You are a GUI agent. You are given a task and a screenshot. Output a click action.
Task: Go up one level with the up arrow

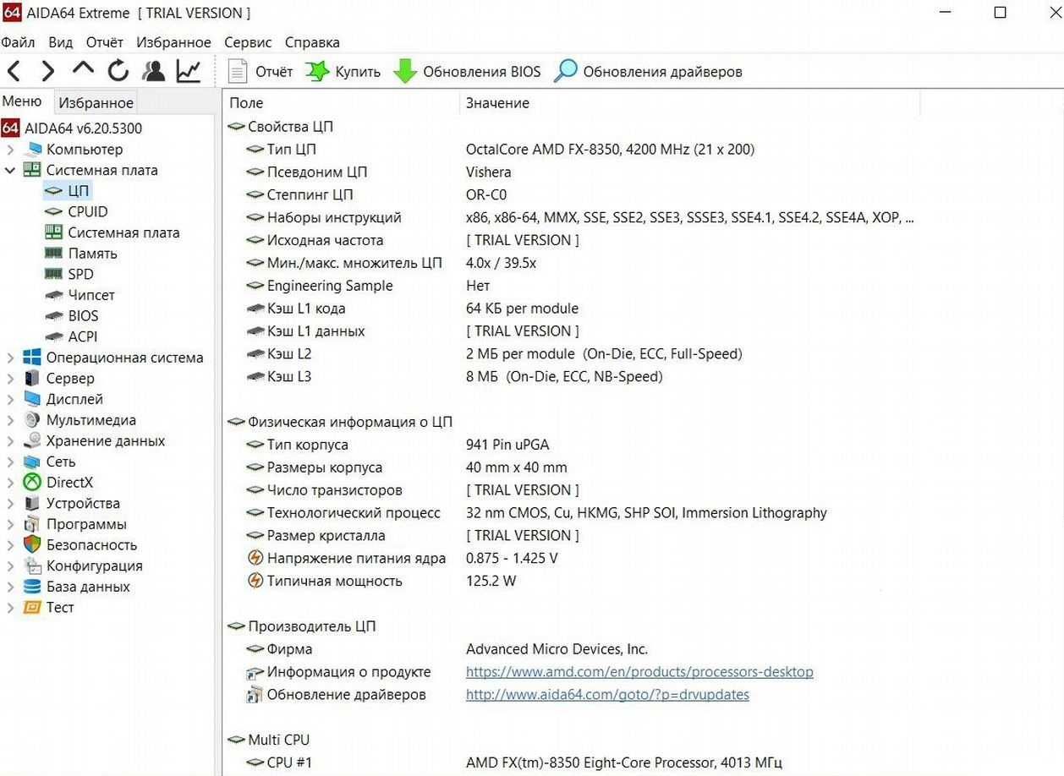pyautogui.click(x=83, y=68)
